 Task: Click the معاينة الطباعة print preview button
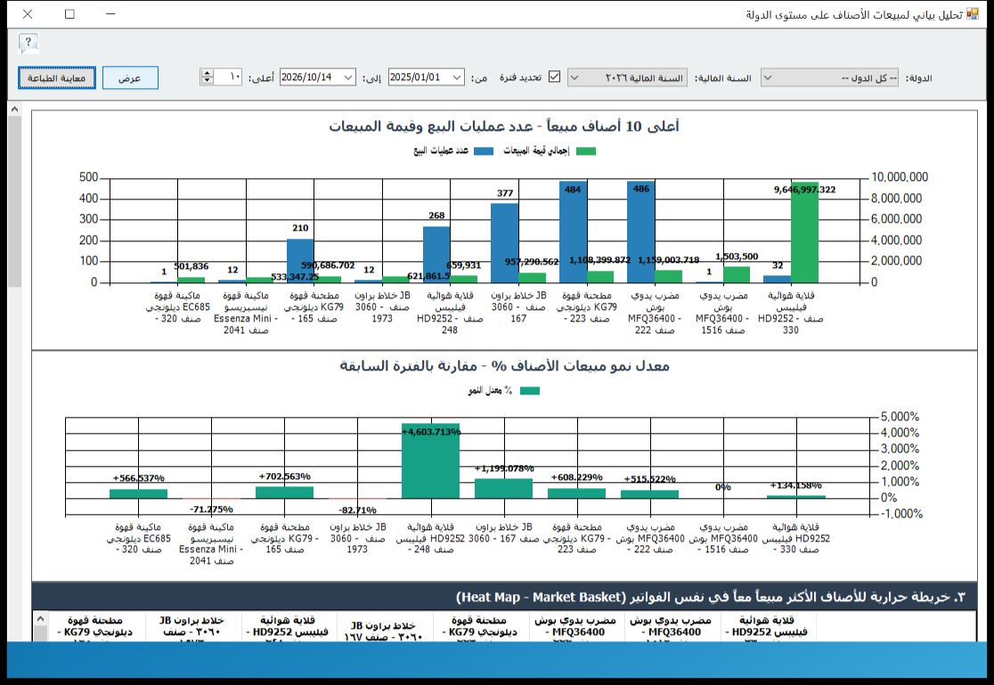(56, 78)
